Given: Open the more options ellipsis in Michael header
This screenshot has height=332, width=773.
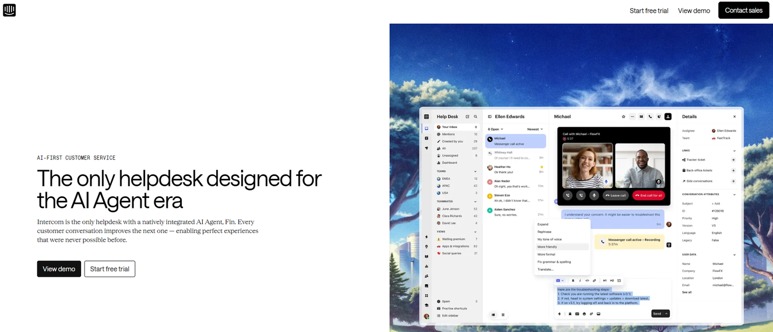Looking at the screenshot, I should tap(633, 116).
